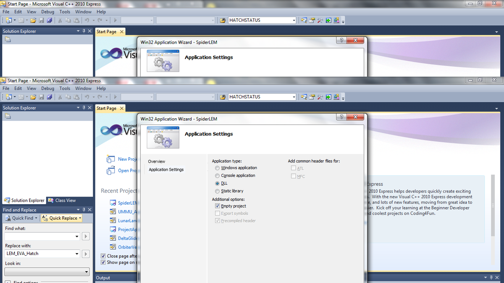Select Windows application radio button

(x=217, y=168)
